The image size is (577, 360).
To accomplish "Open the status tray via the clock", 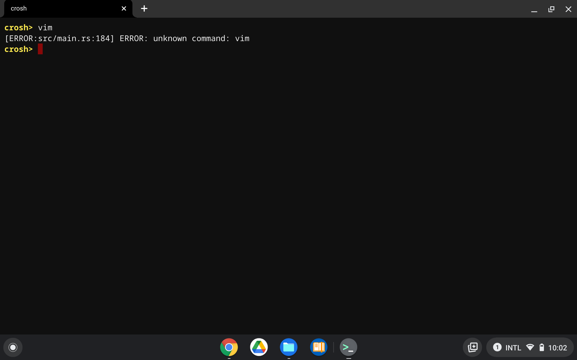I will click(x=557, y=348).
